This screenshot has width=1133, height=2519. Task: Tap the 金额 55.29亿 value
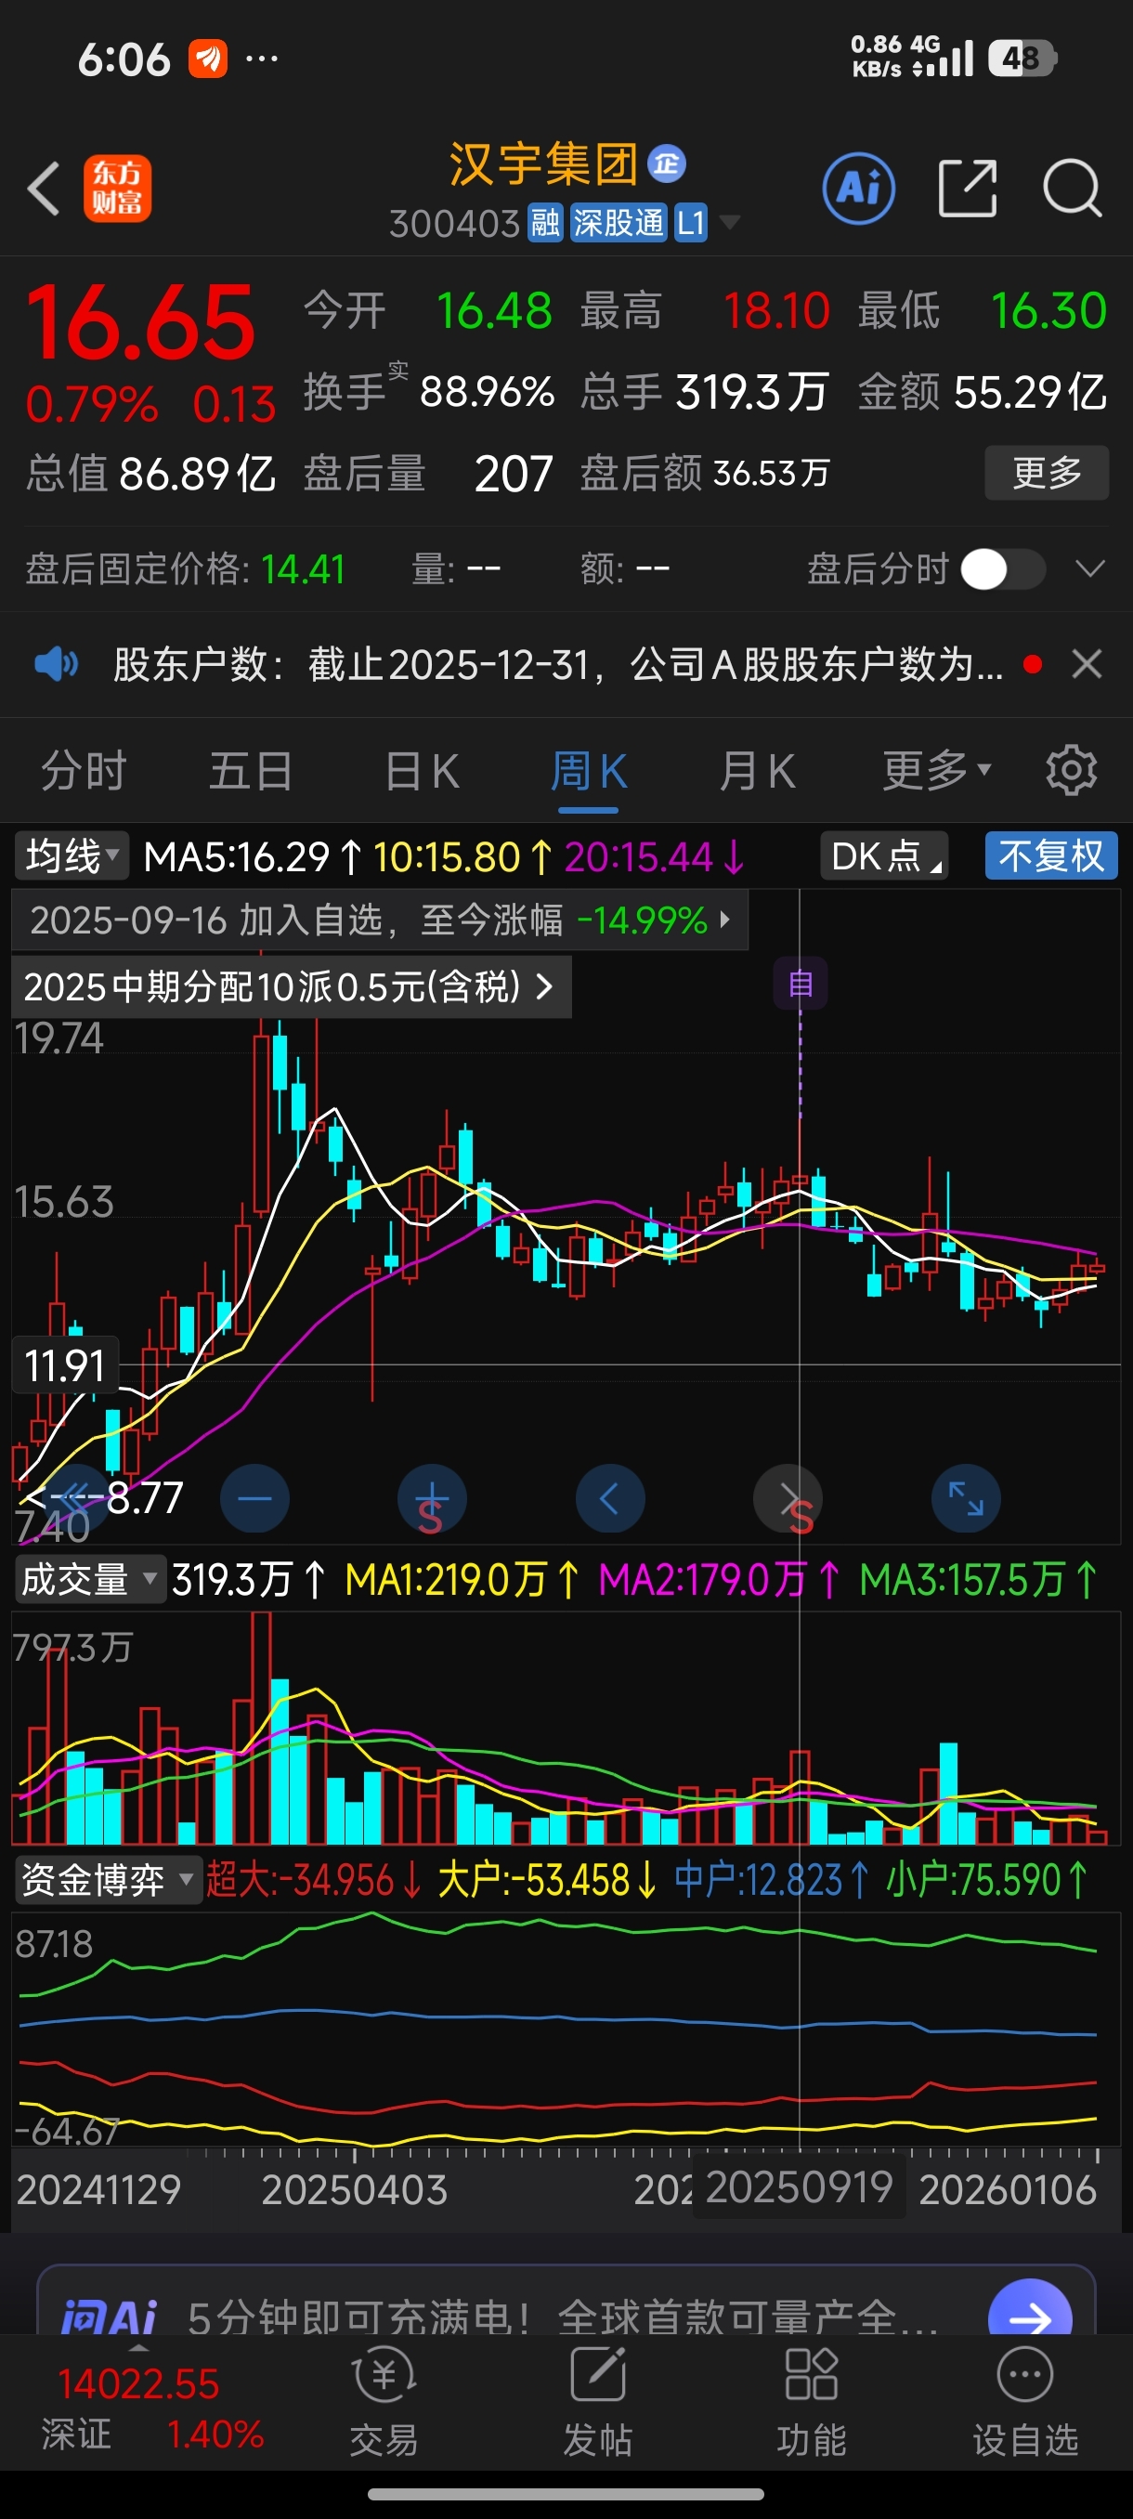pyautogui.click(x=1030, y=392)
